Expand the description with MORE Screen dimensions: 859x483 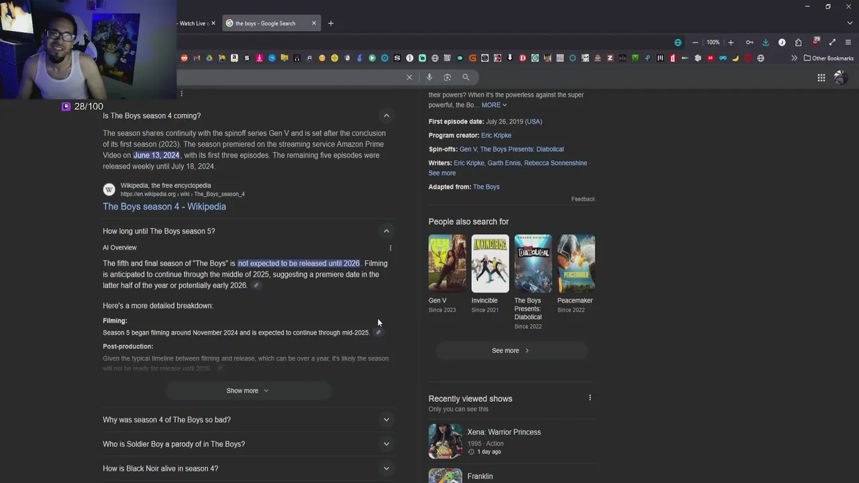pyautogui.click(x=494, y=105)
